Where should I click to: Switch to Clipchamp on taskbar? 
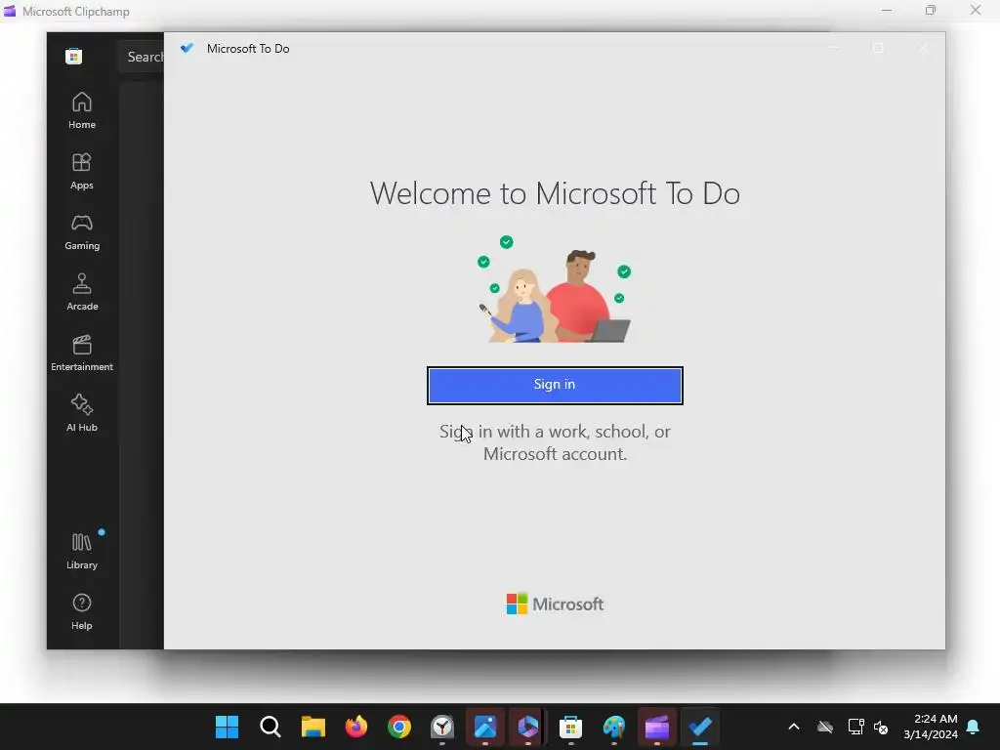pos(657,727)
